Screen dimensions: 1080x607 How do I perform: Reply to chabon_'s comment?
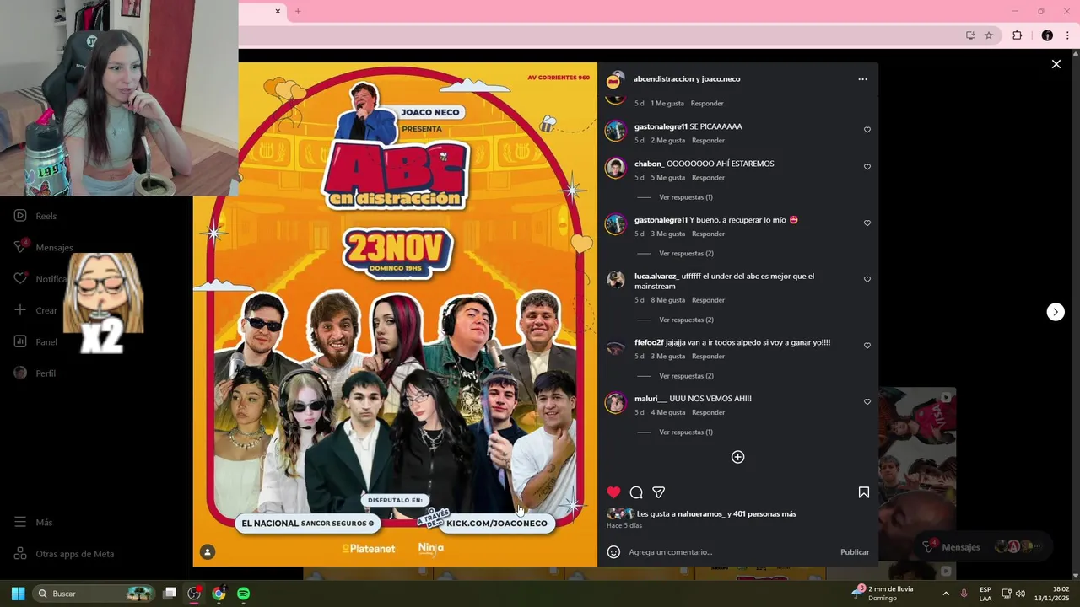708,178
